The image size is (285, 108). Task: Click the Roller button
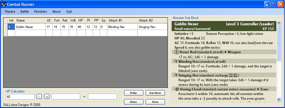tap(134, 93)
